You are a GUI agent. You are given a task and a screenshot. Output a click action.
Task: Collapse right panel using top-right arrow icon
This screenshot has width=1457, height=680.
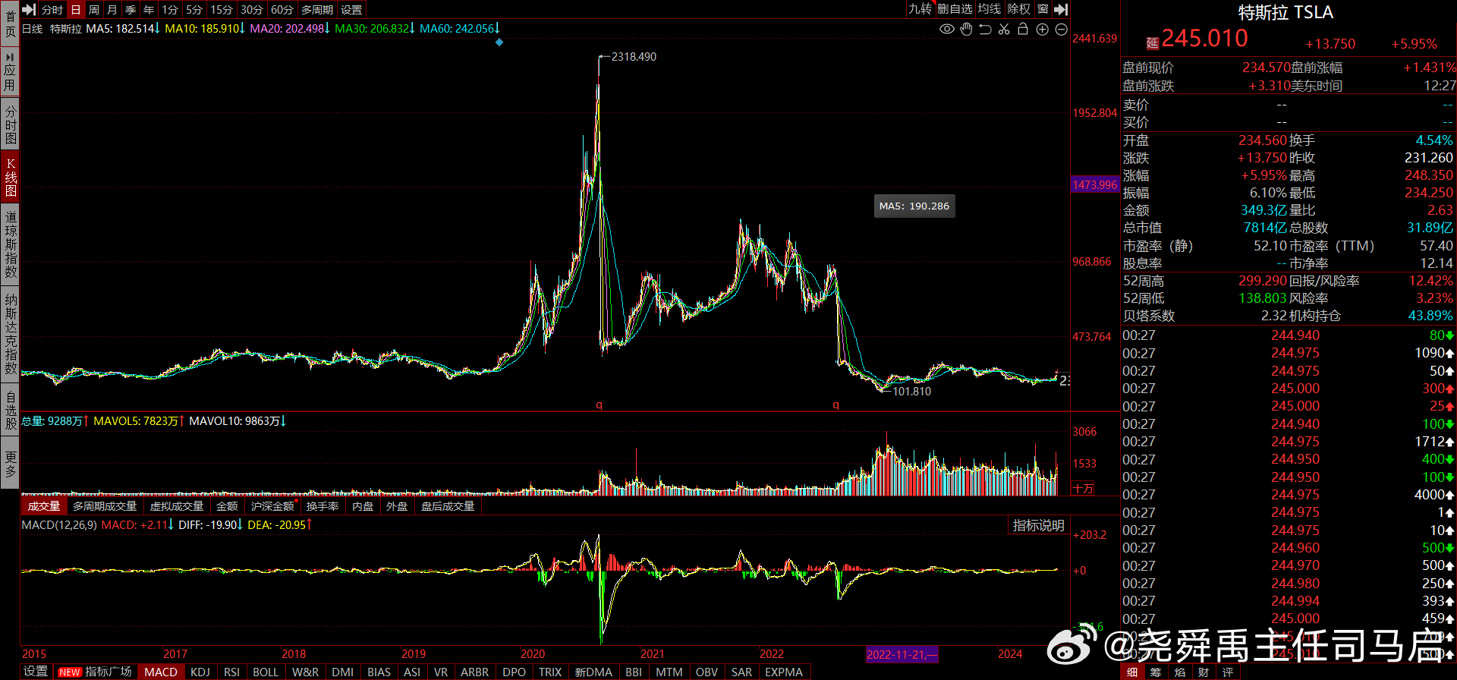click(1061, 9)
